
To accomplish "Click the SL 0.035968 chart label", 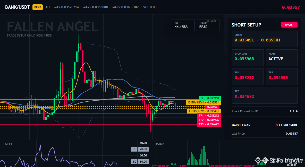I will 210,98.
